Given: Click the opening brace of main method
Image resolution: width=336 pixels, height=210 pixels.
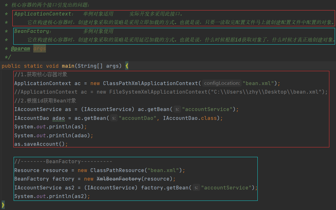Looking at the screenshot, I should [x=127, y=66].
